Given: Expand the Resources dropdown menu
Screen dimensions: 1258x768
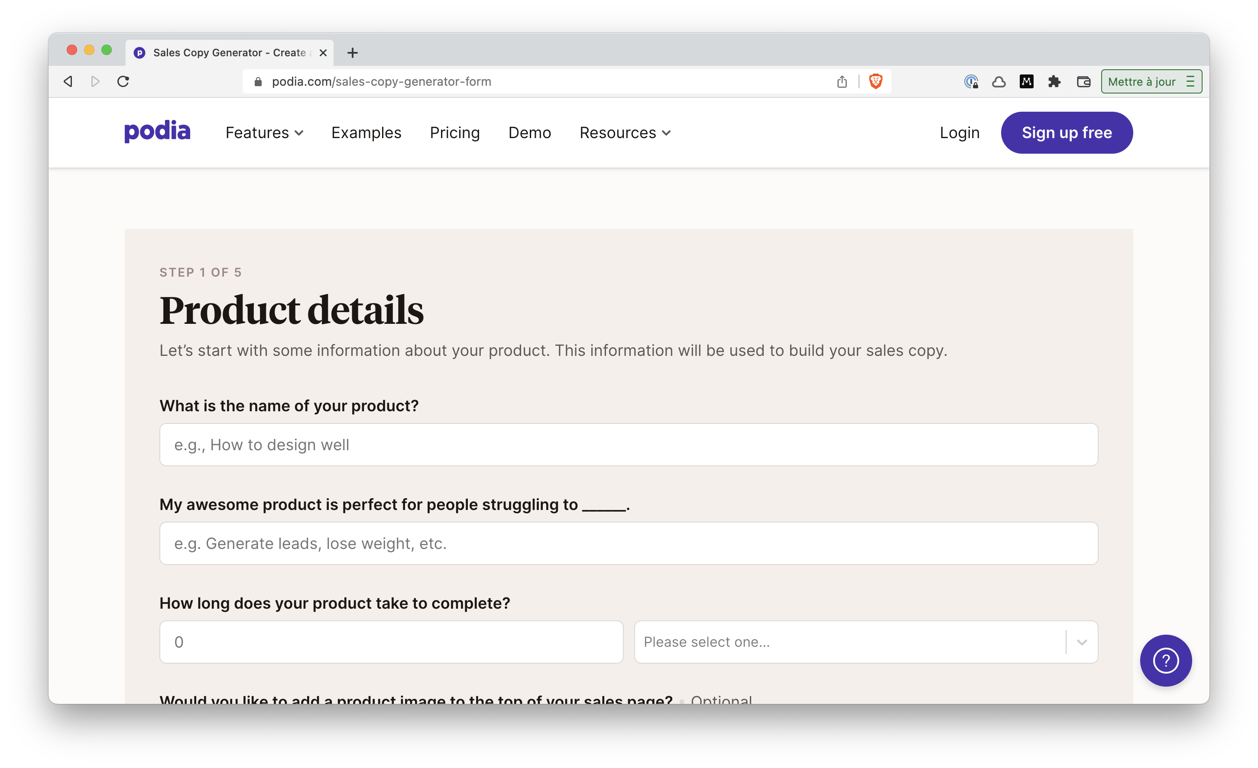Looking at the screenshot, I should 625,132.
